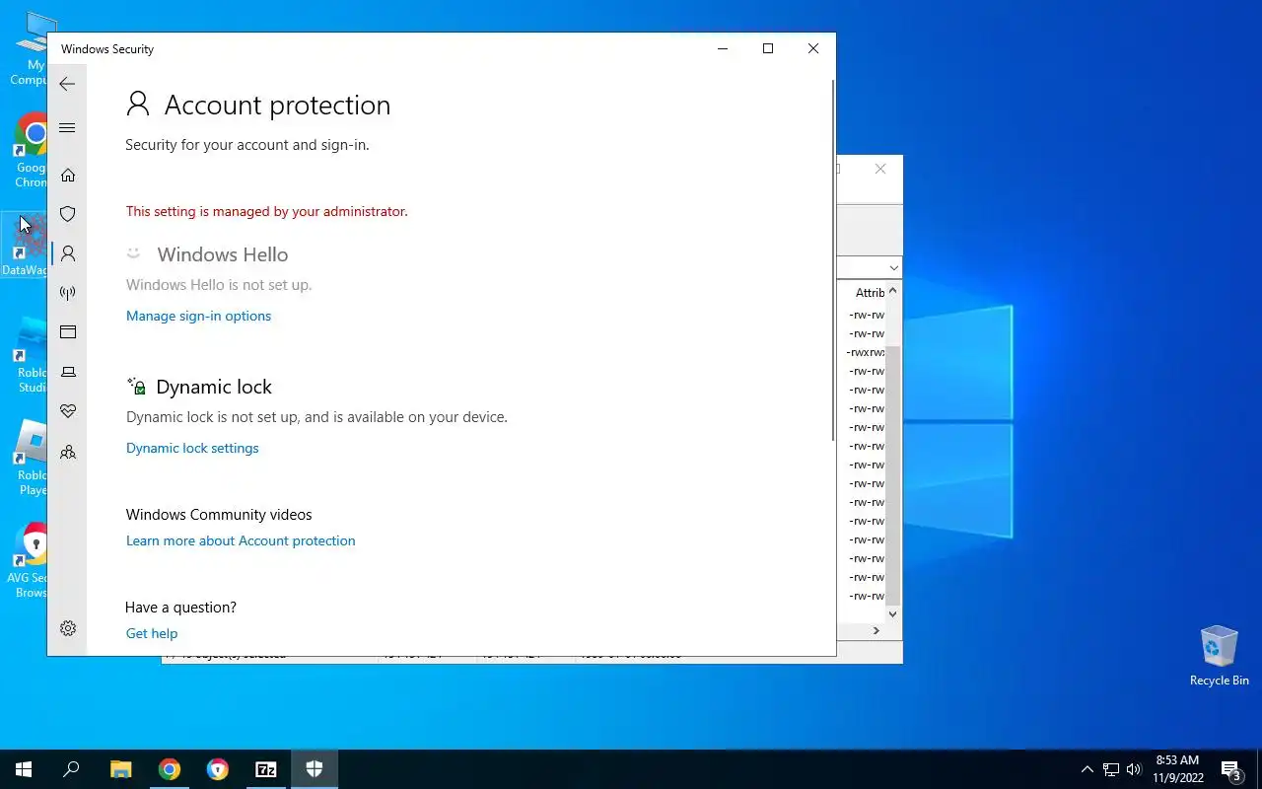
Task: Open File Explorer from taskbar
Action: point(120,769)
